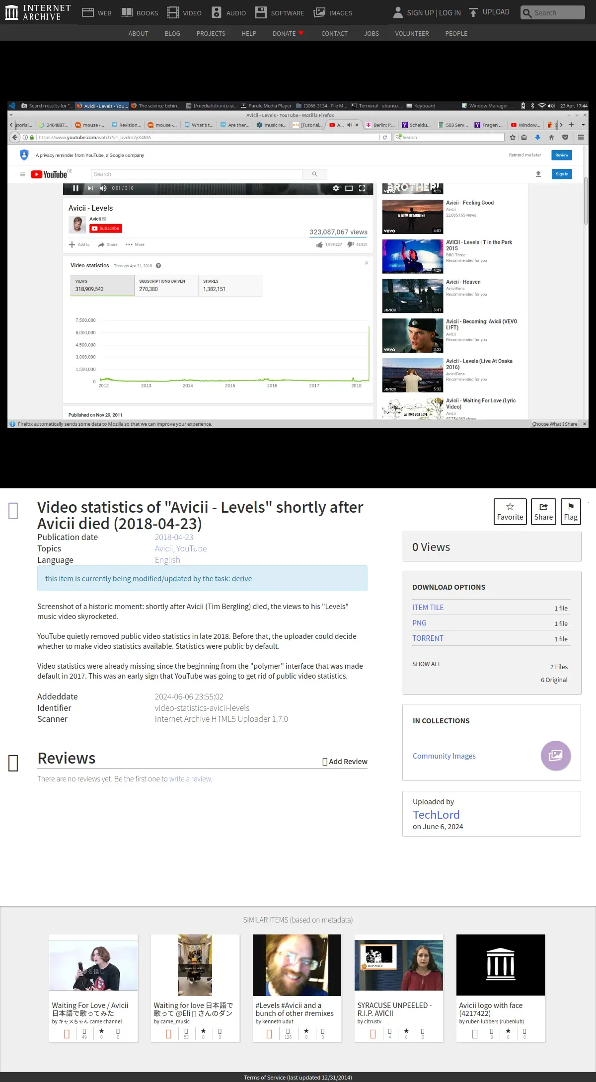Open the SOFTWARE media section
This screenshot has height=1082, width=596.
pyautogui.click(x=280, y=13)
